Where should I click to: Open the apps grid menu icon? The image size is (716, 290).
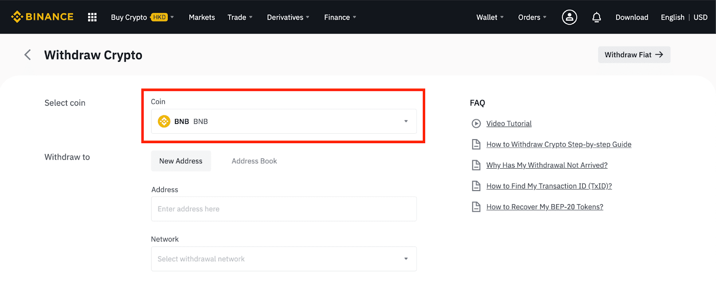92,17
